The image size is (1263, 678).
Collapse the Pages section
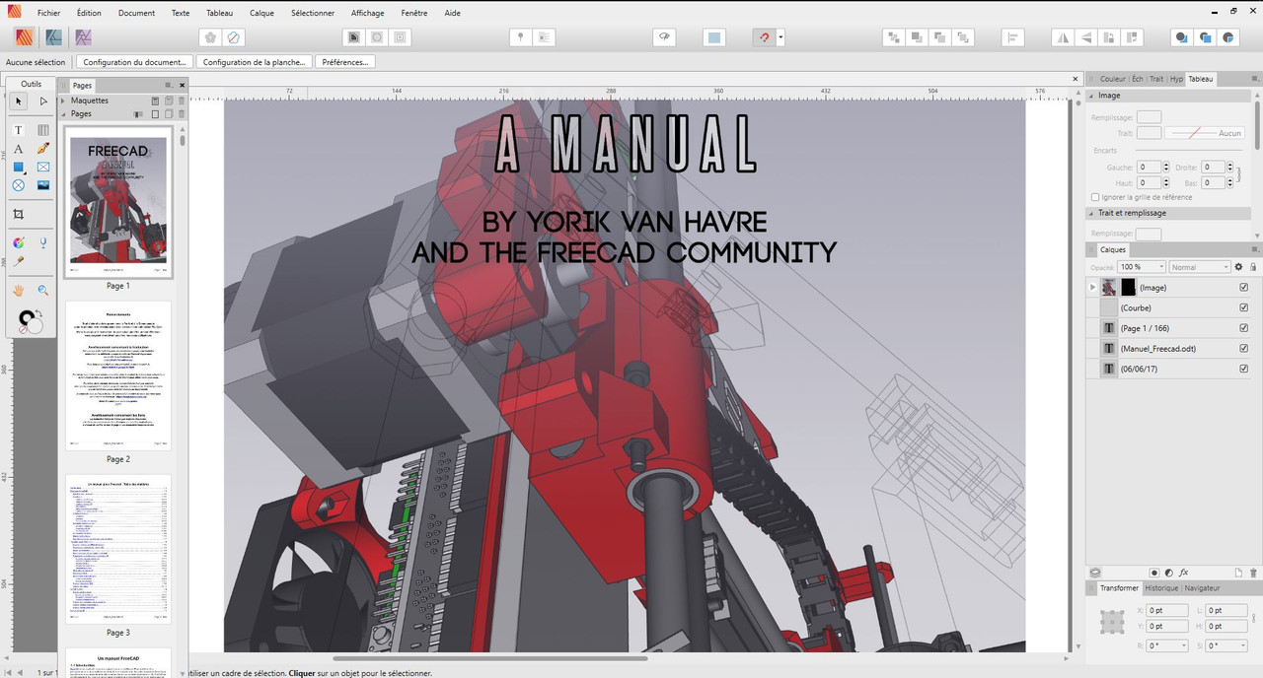(63, 113)
